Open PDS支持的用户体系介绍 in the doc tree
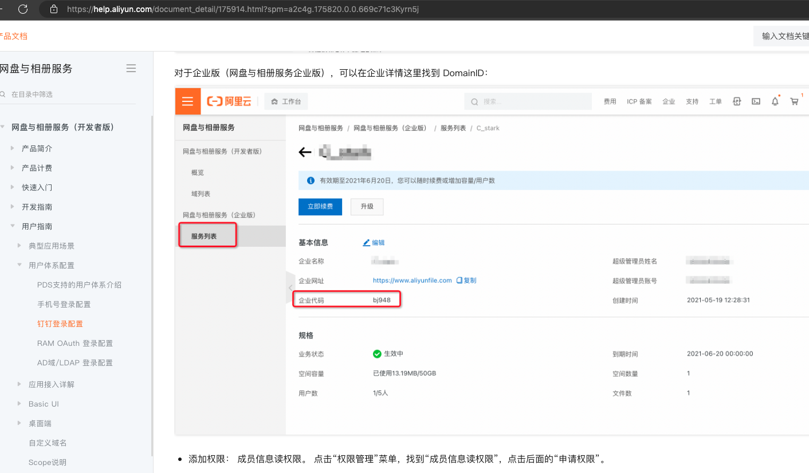This screenshot has height=473, width=809. point(79,285)
